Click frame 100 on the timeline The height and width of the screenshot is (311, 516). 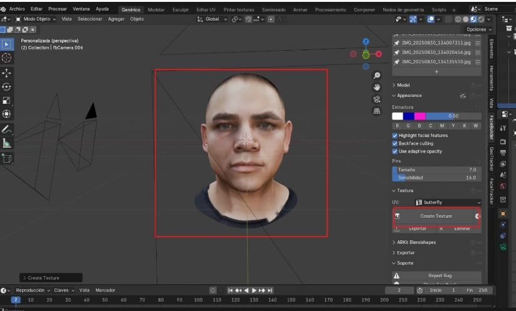(198, 300)
